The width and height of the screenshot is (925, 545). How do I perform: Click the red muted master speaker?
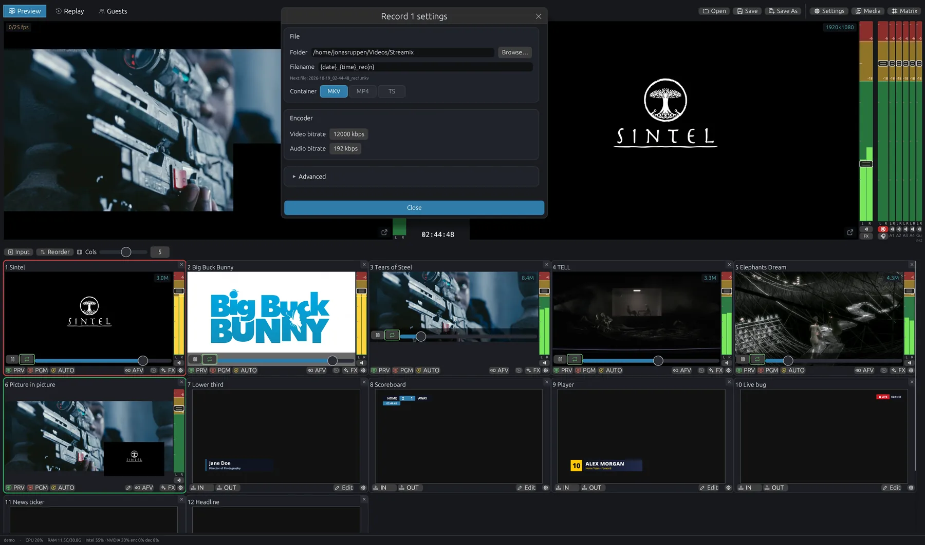point(883,229)
